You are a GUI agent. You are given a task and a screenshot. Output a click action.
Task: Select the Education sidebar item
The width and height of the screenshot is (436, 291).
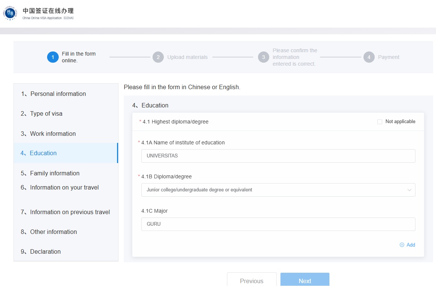click(x=43, y=153)
